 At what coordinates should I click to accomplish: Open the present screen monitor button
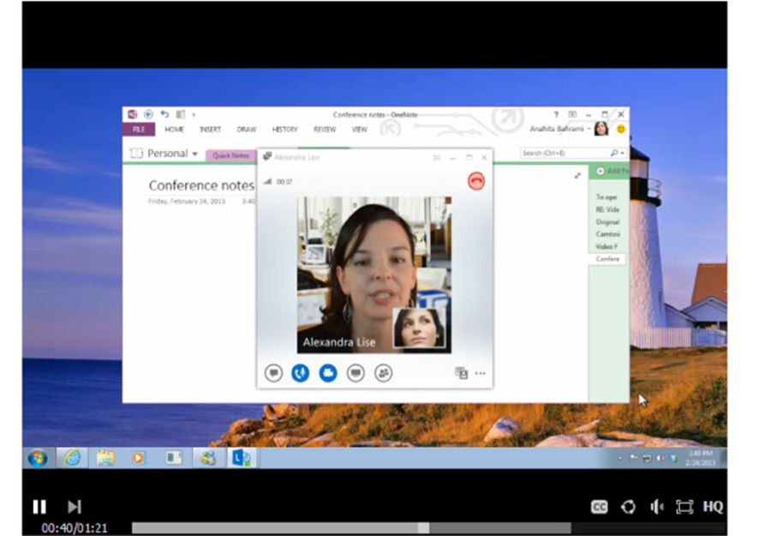click(x=356, y=373)
